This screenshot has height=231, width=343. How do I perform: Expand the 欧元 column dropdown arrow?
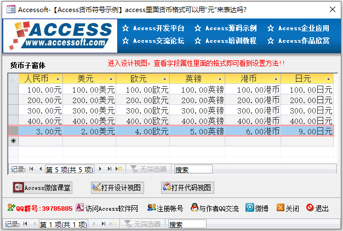165,79
